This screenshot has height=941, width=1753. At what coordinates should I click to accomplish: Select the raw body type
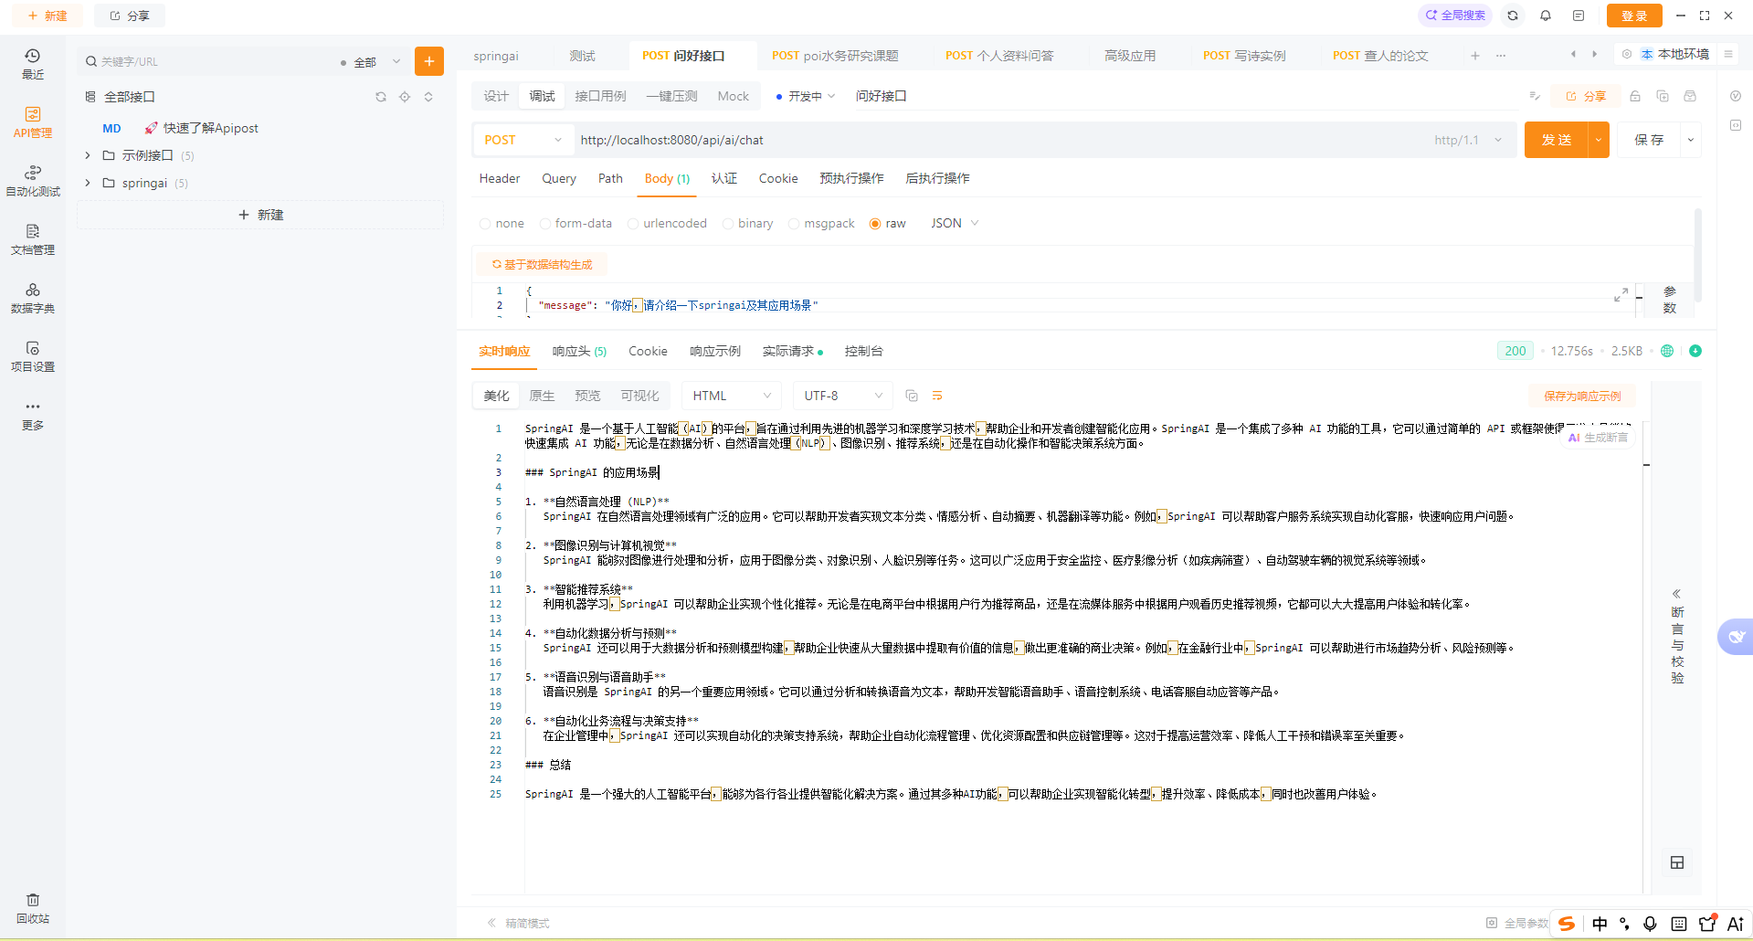[x=888, y=224]
